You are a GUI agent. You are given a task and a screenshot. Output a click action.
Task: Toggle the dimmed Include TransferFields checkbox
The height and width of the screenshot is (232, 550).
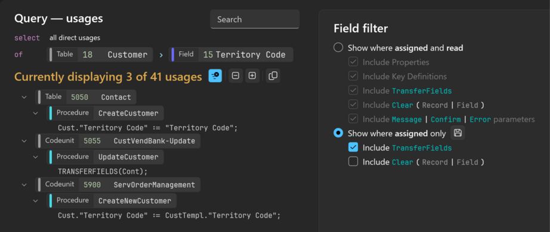(353, 90)
